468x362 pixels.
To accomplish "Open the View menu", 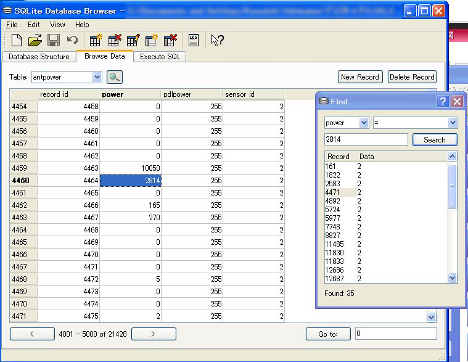I will [x=57, y=25].
